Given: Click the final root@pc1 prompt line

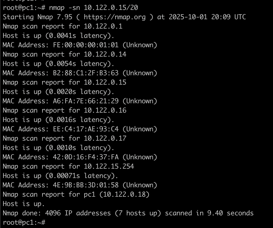Looking at the screenshot, I should point(24,222).
